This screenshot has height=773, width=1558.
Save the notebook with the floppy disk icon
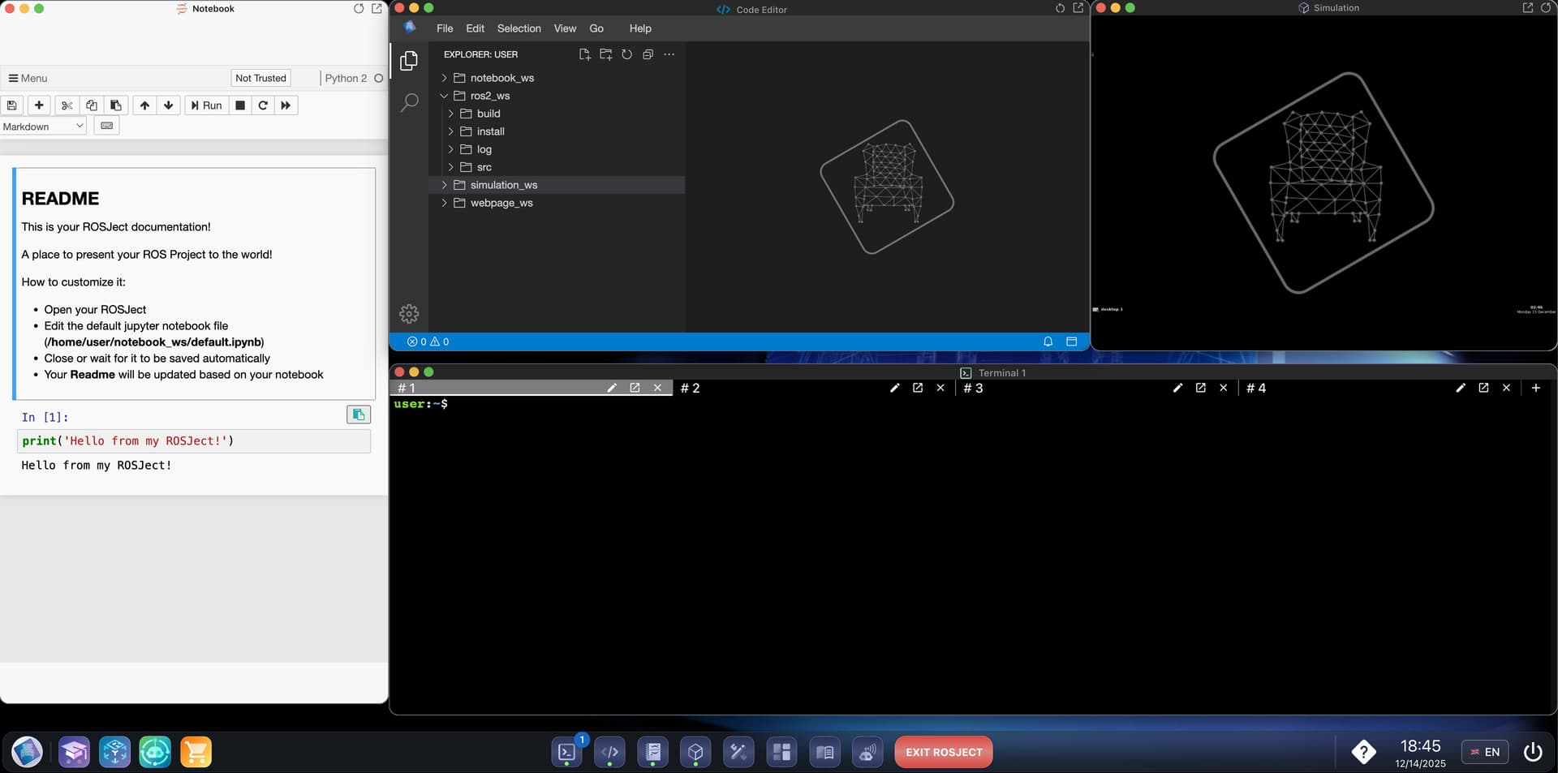click(x=12, y=105)
